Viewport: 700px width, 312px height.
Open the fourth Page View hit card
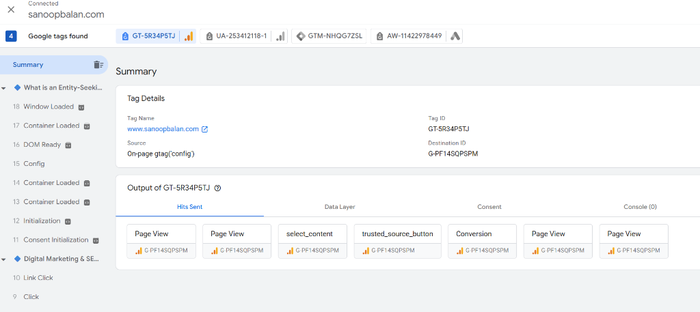click(634, 241)
